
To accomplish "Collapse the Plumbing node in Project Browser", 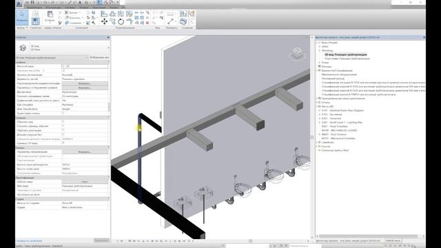I will 320,50.
